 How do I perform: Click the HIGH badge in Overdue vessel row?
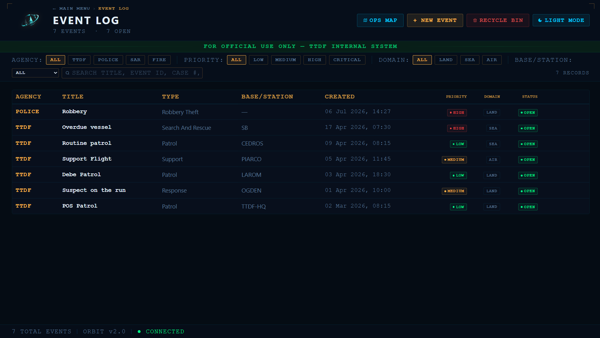pos(457,128)
